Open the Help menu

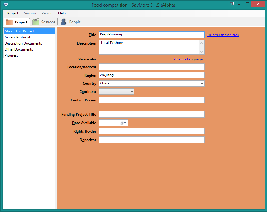62,13
